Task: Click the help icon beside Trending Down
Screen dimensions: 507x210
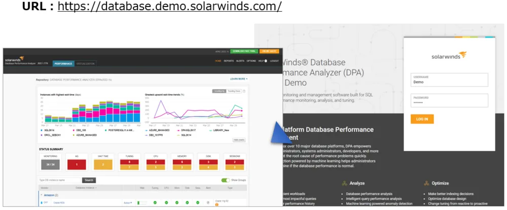Action: coord(244,91)
